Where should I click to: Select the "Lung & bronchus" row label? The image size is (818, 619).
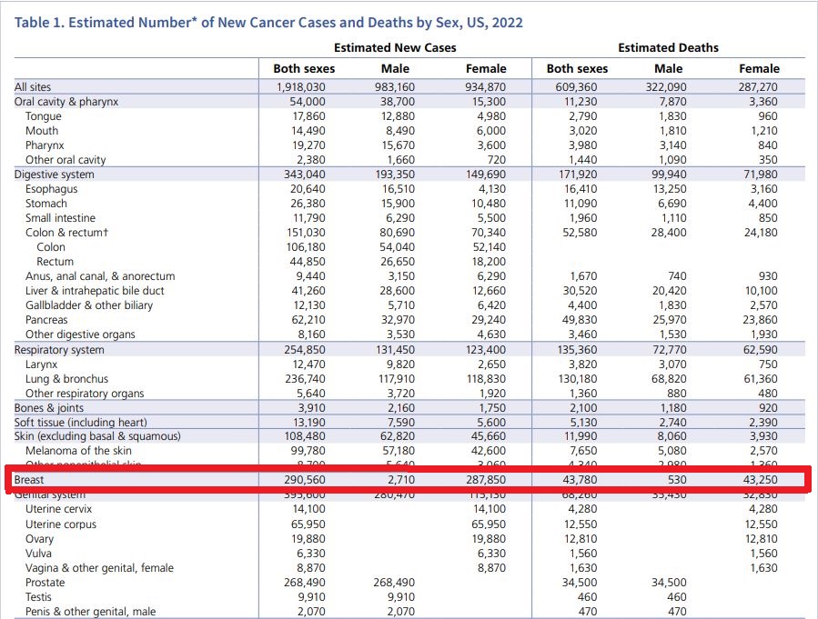[66, 379]
